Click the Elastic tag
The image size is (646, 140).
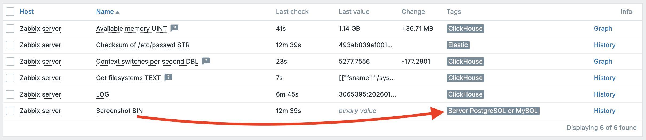coord(458,45)
